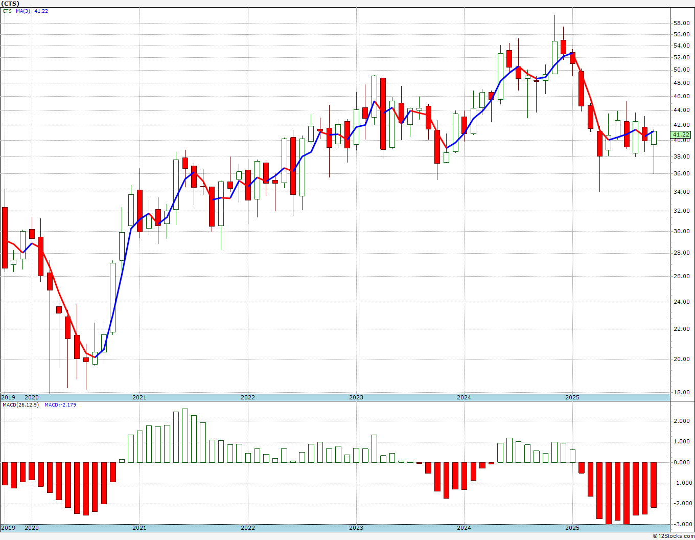
Task: Click 2021 on the price chart time axis
Action: (x=140, y=397)
